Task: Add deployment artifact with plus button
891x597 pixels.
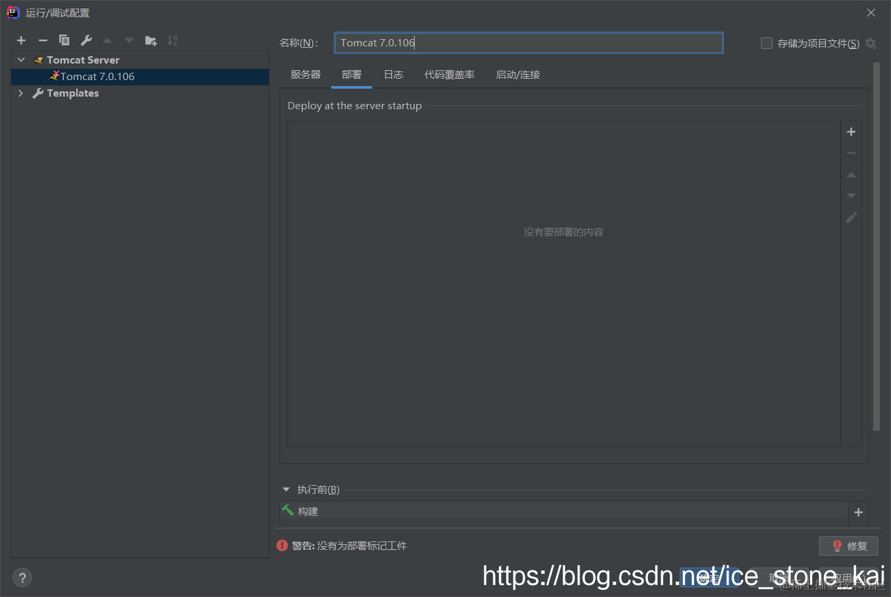Action: 851,132
